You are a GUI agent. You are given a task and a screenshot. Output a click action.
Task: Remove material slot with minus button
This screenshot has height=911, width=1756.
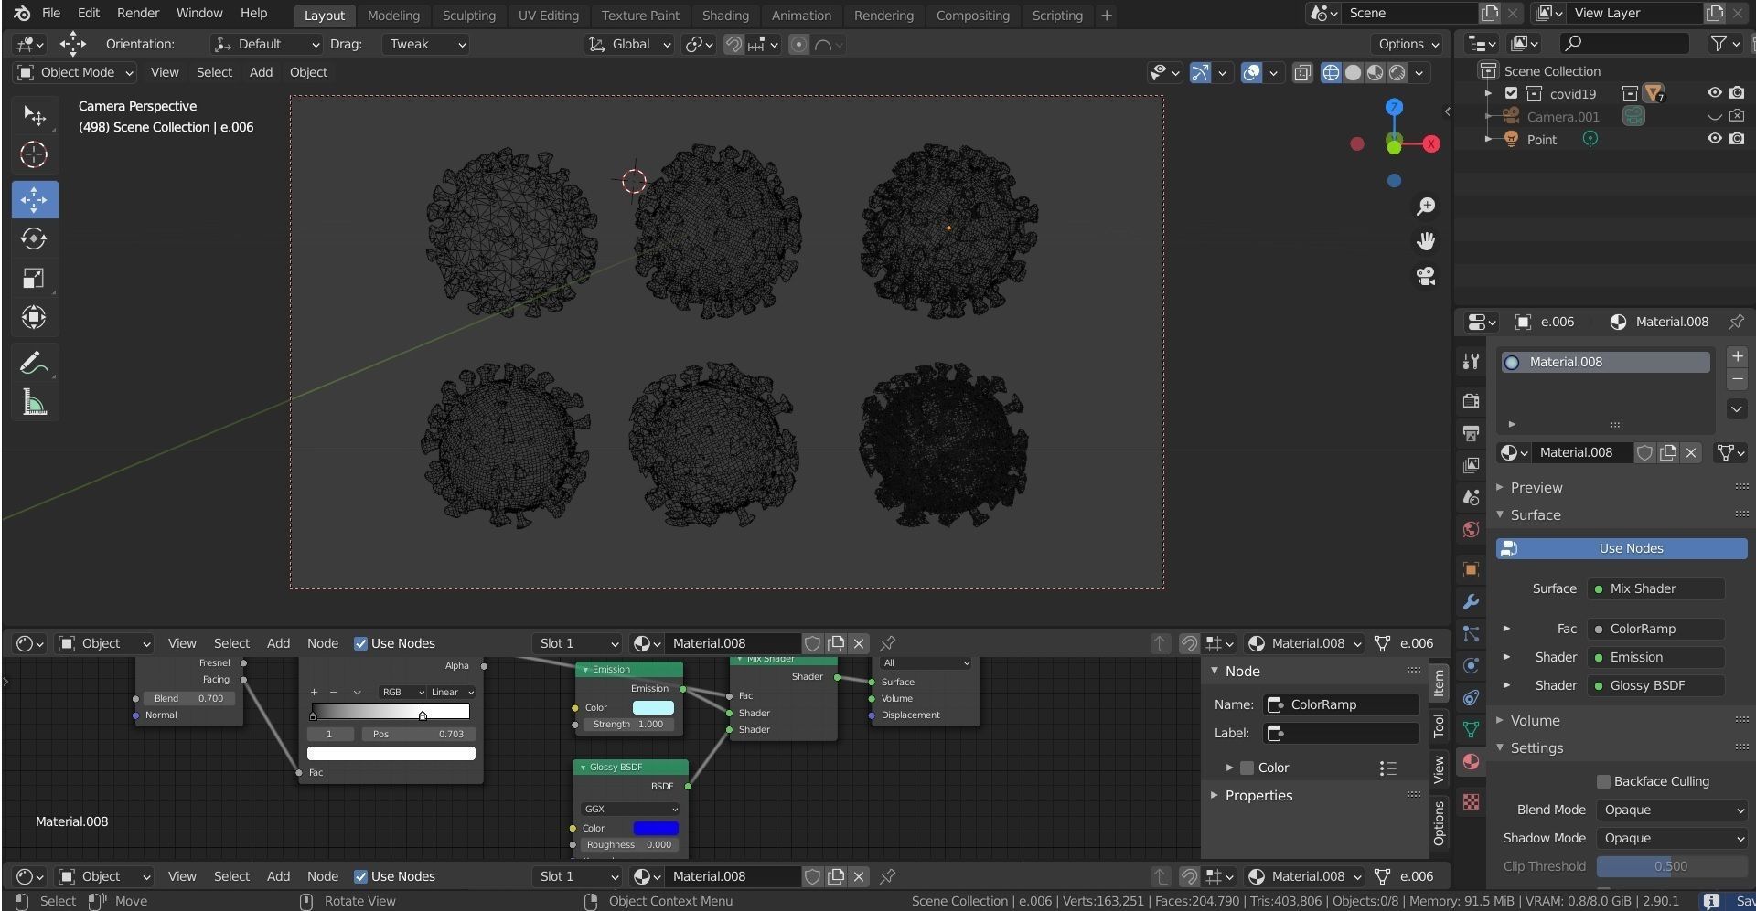tap(1737, 378)
